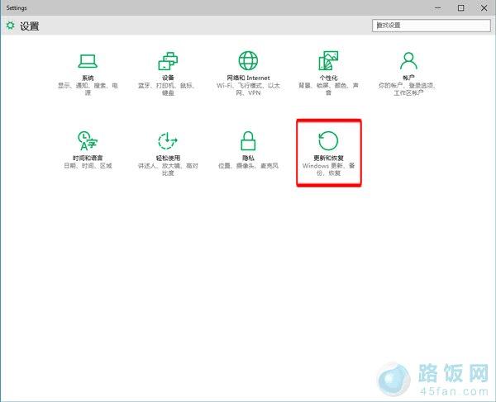Click the 网络和 Internet label
Viewport: 496px width, 402px height.
[248, 78]
